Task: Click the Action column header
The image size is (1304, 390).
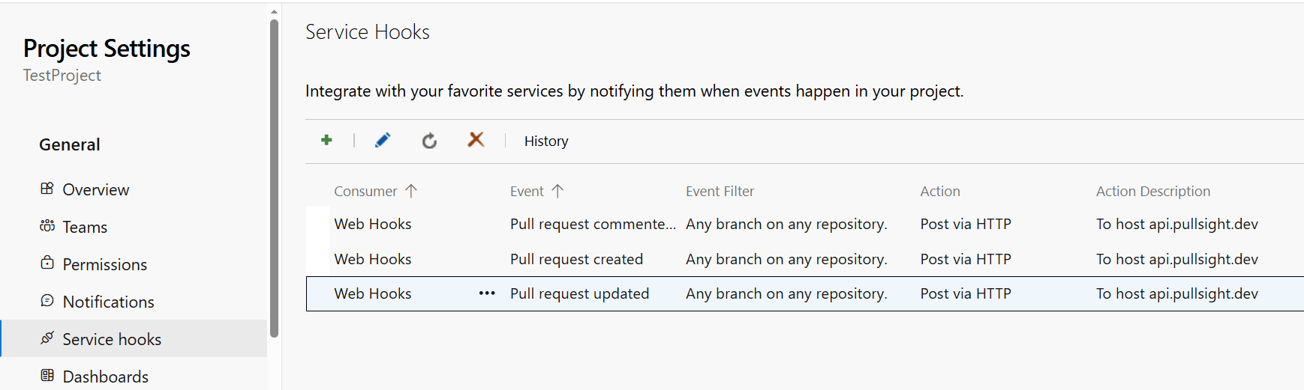Action: pos(940,191)
